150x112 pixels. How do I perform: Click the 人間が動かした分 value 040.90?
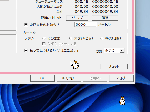[x=81, y=6]
